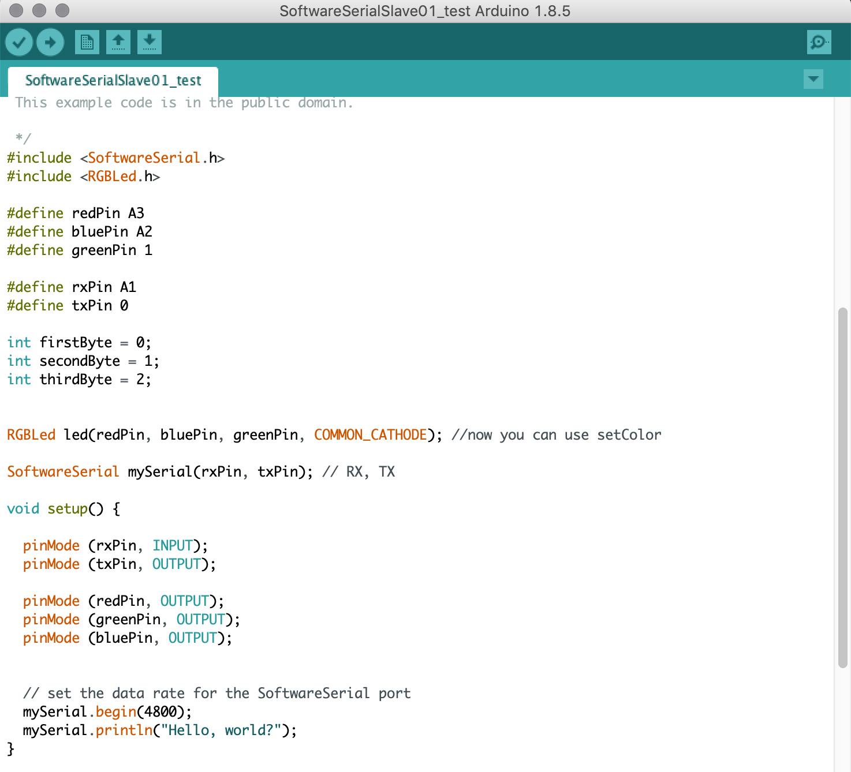Click the "#define bluePin A2" line

tap(80, 232)
